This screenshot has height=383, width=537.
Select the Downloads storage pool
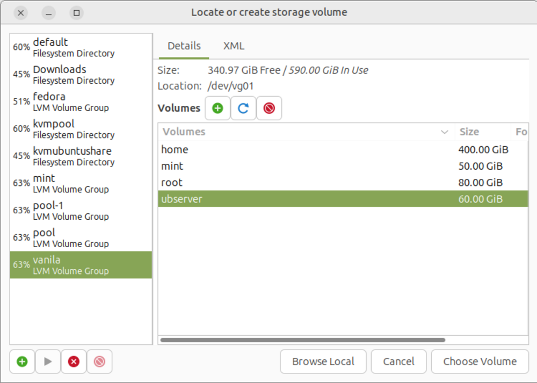click(x=81, y=74)
